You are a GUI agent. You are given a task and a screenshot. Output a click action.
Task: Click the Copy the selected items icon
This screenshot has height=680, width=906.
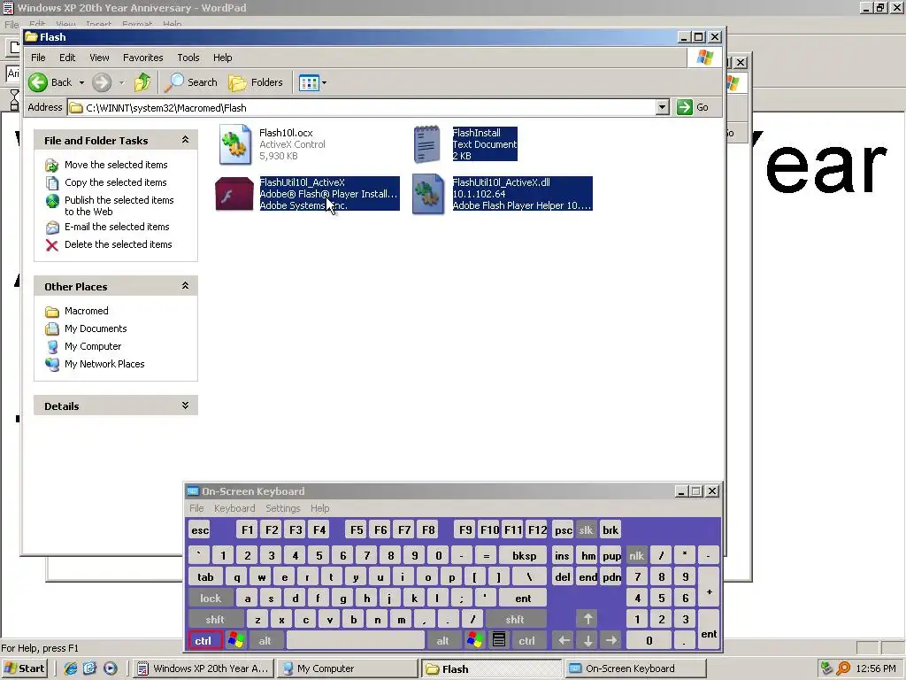click(52, 182)
